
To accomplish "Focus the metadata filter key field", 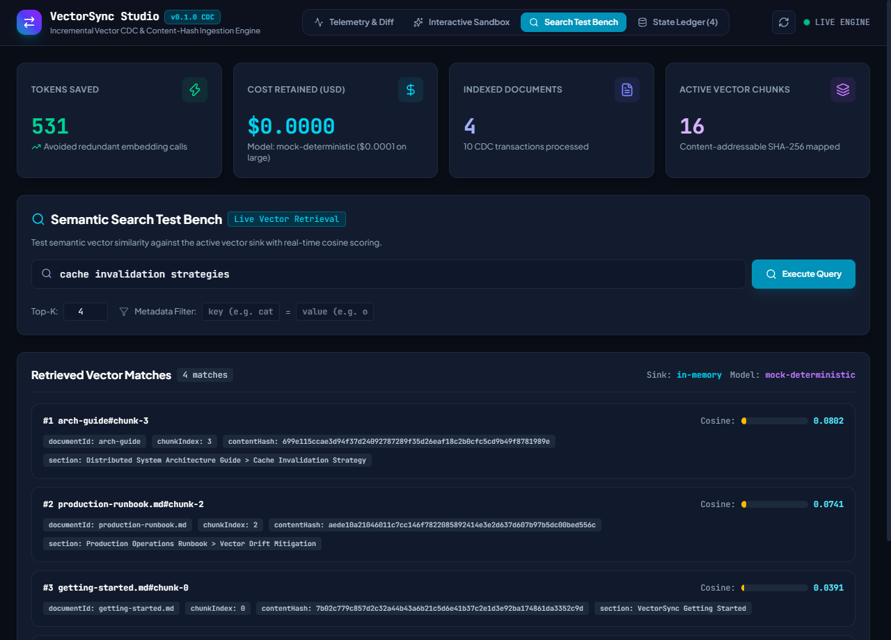I will (x=241, y=312).
